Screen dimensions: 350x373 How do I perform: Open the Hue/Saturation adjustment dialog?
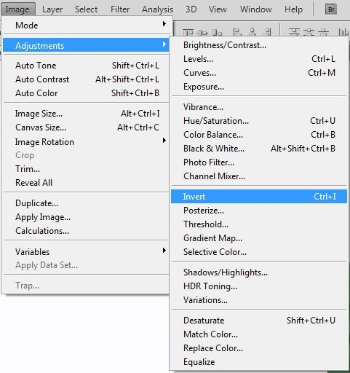[x=259, y=121]
